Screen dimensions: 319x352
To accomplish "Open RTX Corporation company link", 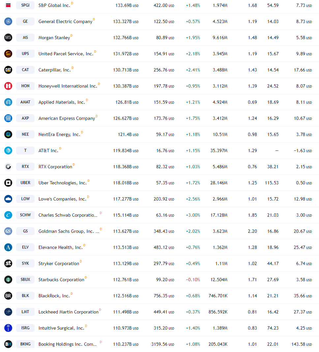I will click(x=55, y=167).
